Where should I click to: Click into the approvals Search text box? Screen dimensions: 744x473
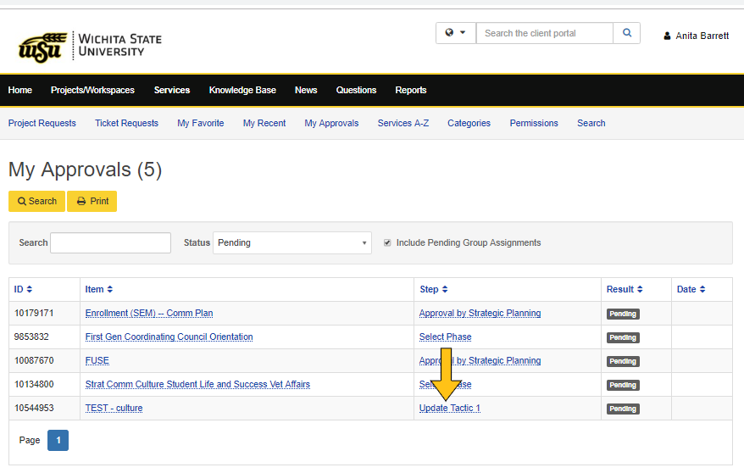(x=110, y=243)
